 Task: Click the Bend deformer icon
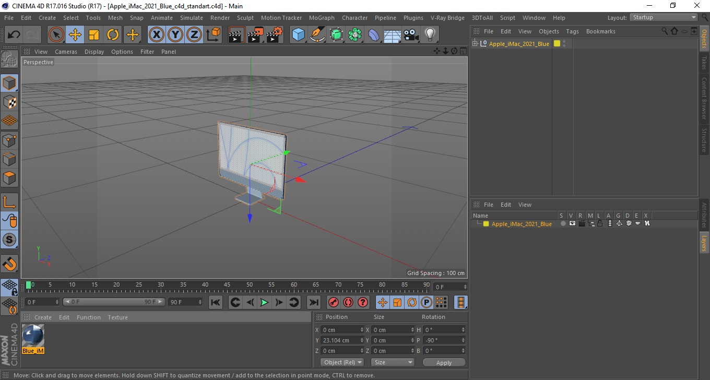374,35
